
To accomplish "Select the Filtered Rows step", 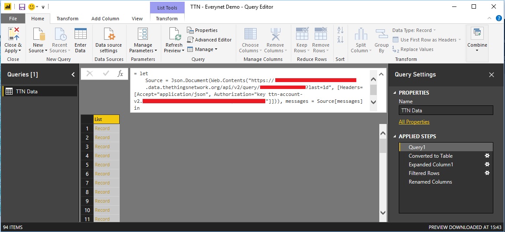I will (446, 173).
